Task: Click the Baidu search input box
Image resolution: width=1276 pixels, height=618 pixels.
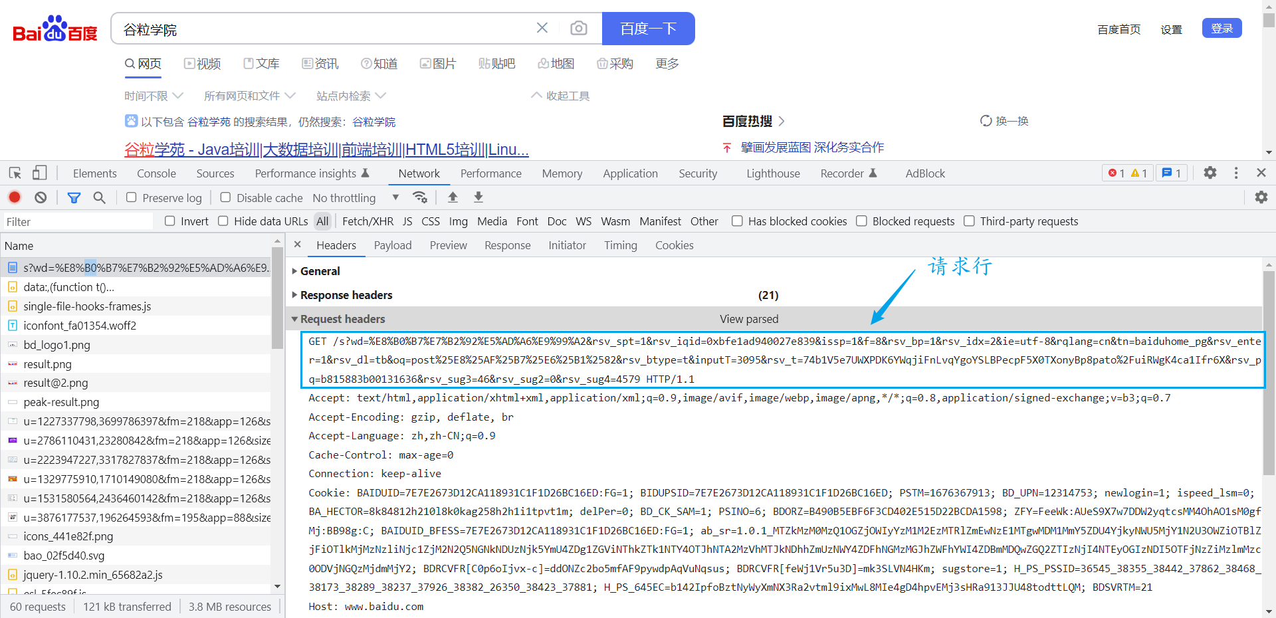Action: 326,29
